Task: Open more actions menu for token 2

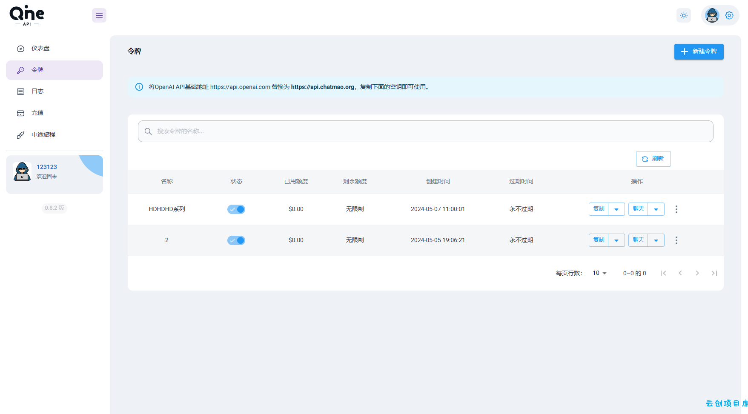Action: pyautogui.click(x=676, y=240)
